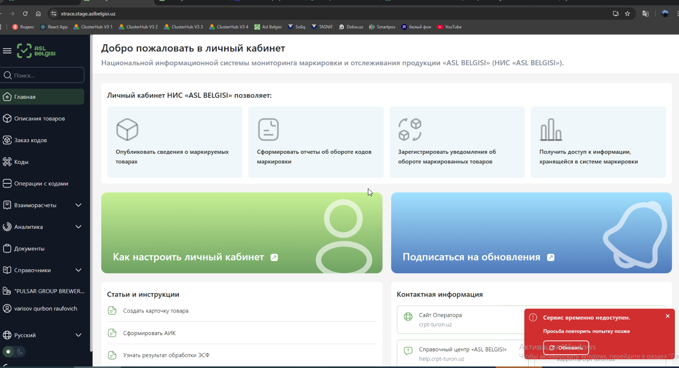The height and width of the screenshot is (368, 679).
Task: Open the Русский language dropdown
Action: pos(43,335)
